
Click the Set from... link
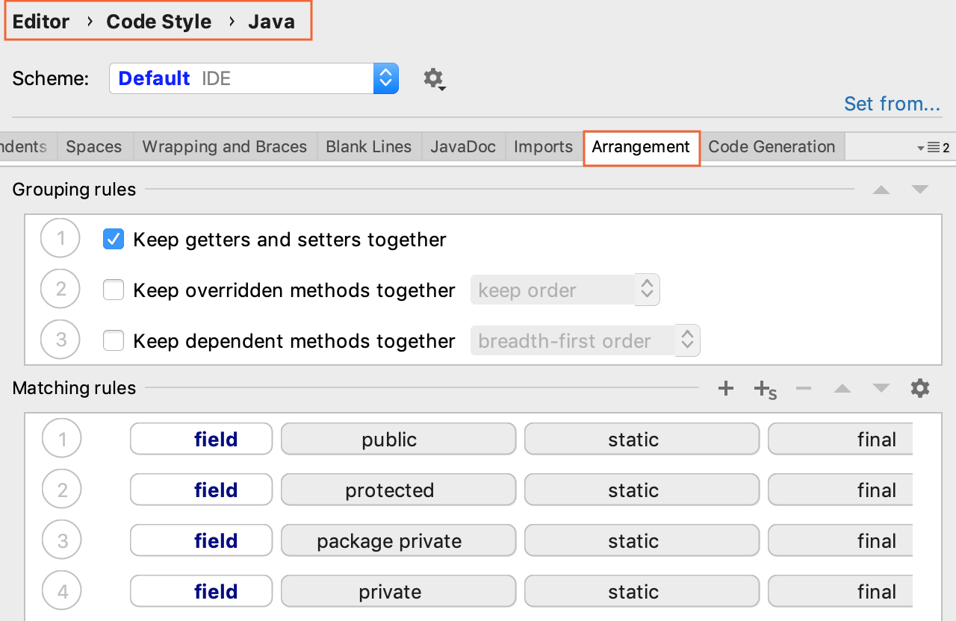point(892,104)
